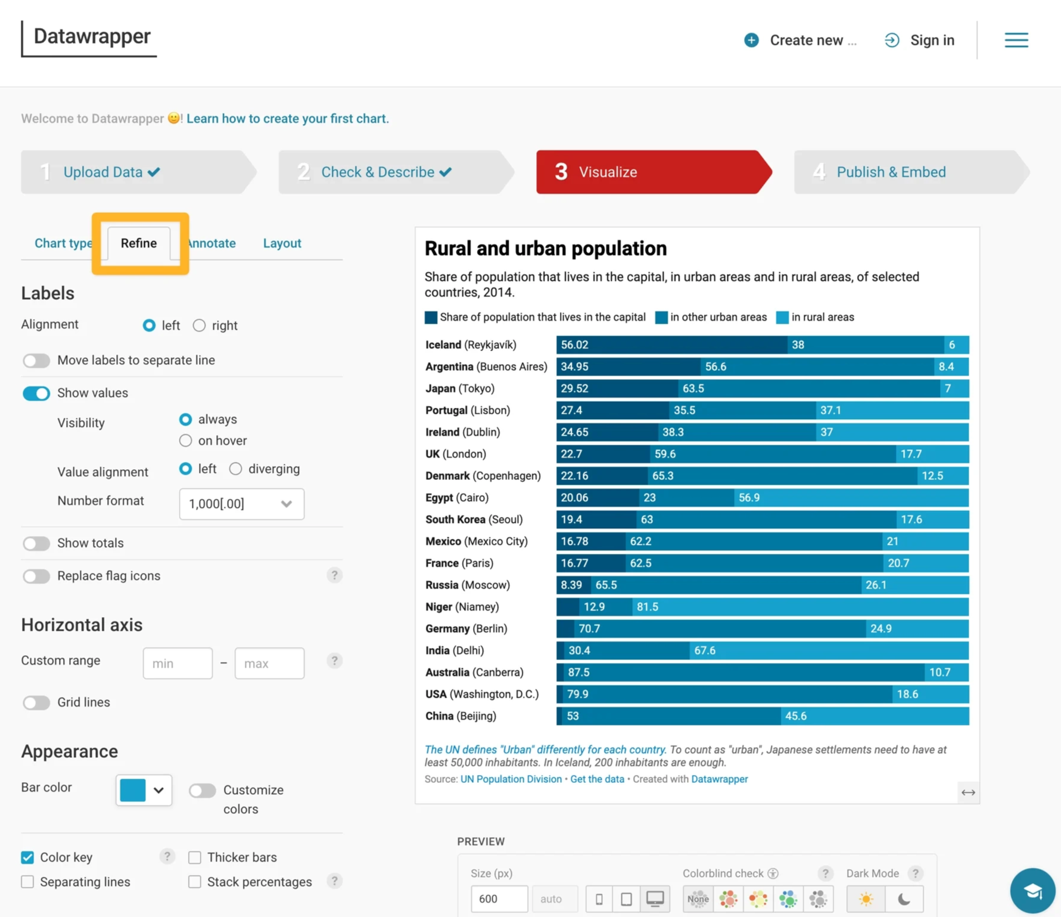Check the Thicker bars checkbox
This screenshot has width=1061, height=917.
[x=194, y=857]
